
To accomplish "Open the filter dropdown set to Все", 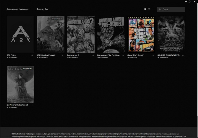I will click(47, 9).
